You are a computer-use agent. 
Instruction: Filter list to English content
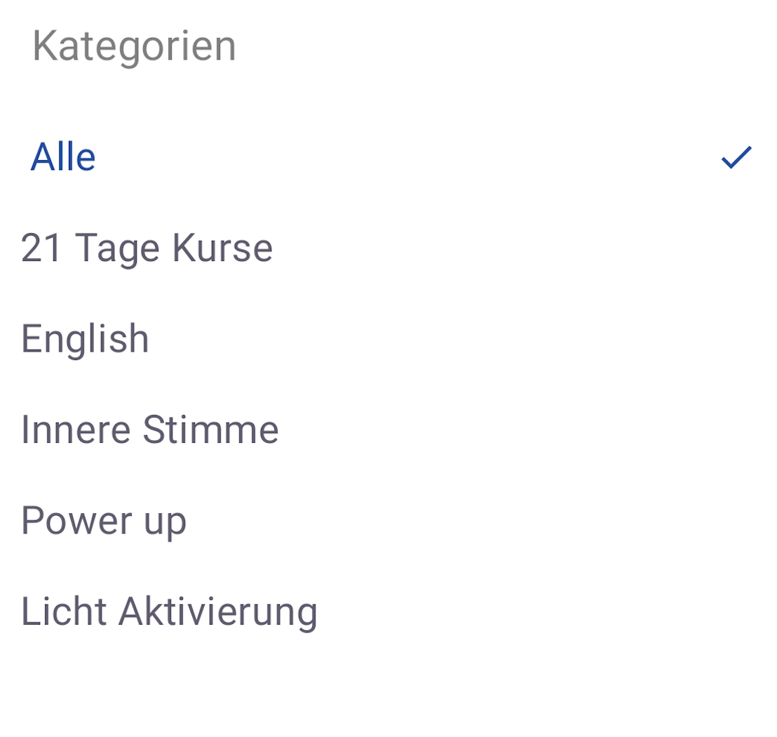(85, 339)
